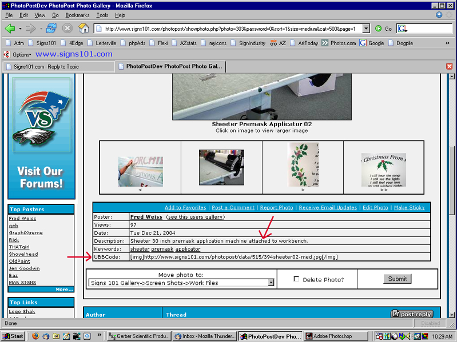Image resolution: width=457 pixels, height=342 pixels.
Task: Open the Options toolbar dropdown
Action: pos(22,54)
